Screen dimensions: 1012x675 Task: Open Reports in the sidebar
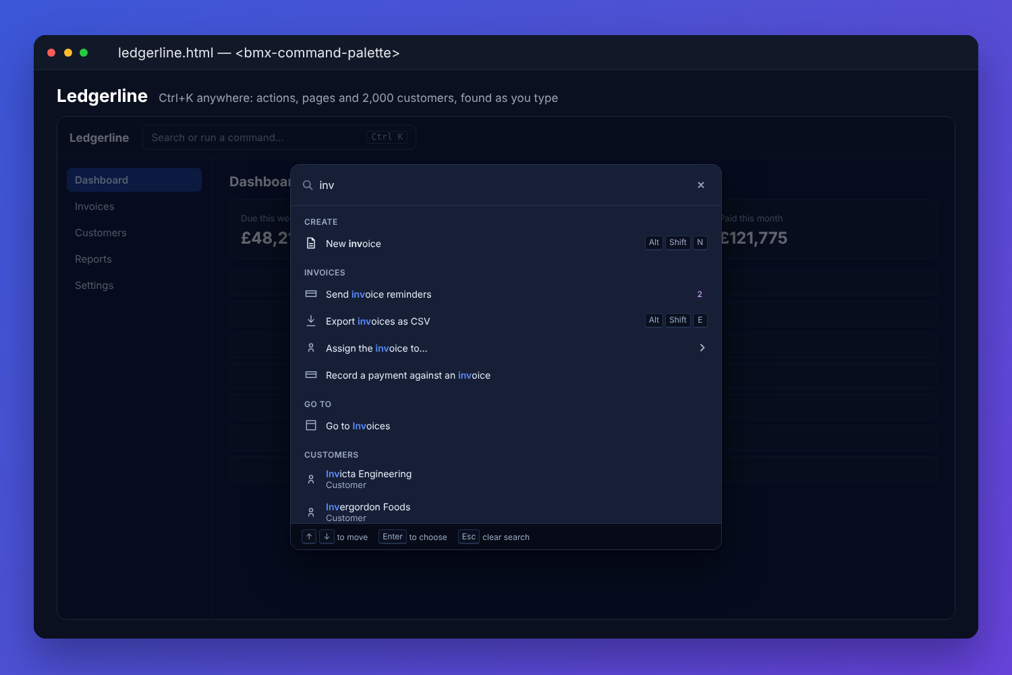[134, 259]
